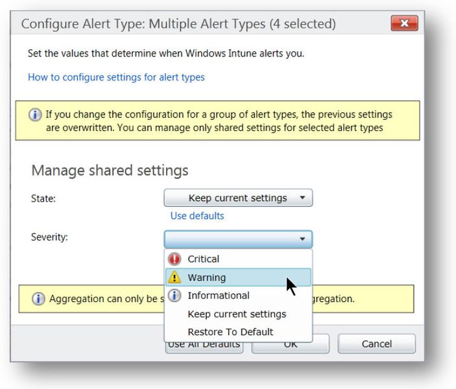This screenshot has width=456, height=389.
Task: Click the Cancel button
Action: click(377, 344)
